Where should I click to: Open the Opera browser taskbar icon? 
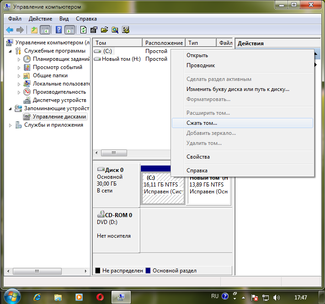[x=100, y=297]
